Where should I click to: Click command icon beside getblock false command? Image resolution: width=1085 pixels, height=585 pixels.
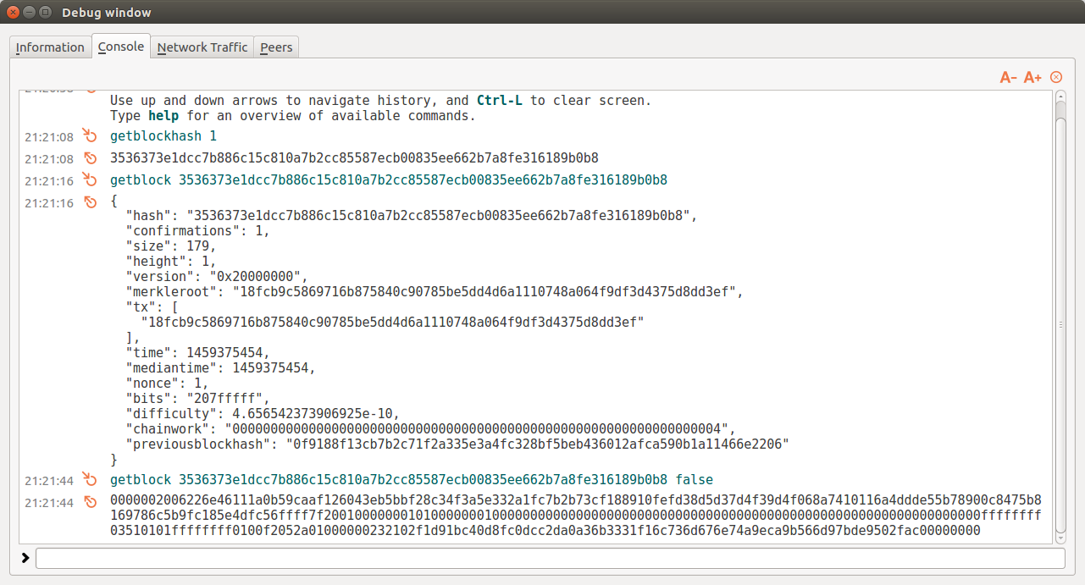point(91,479)
